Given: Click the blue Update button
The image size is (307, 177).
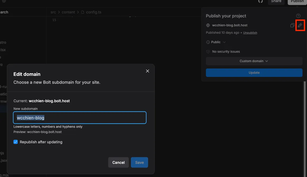Looking at the screenshot, I should click(x=254, y=72).
